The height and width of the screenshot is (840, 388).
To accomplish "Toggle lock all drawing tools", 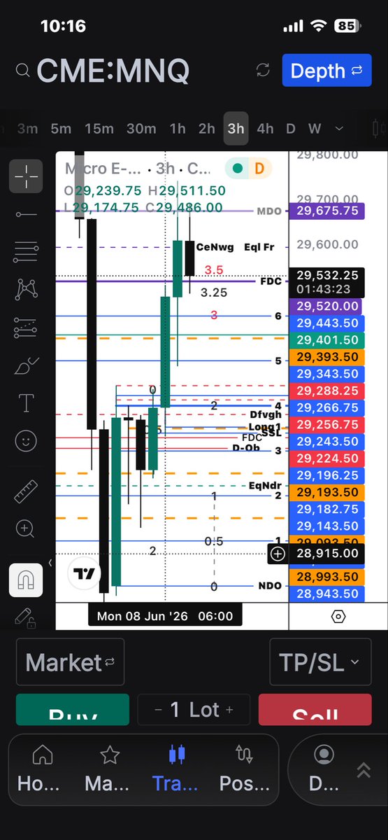I will pyautogui.click(x=26, y=617).
